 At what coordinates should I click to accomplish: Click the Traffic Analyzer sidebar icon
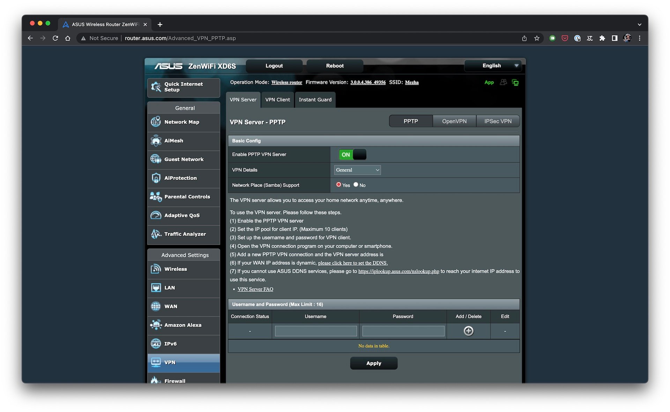(156, 234)
